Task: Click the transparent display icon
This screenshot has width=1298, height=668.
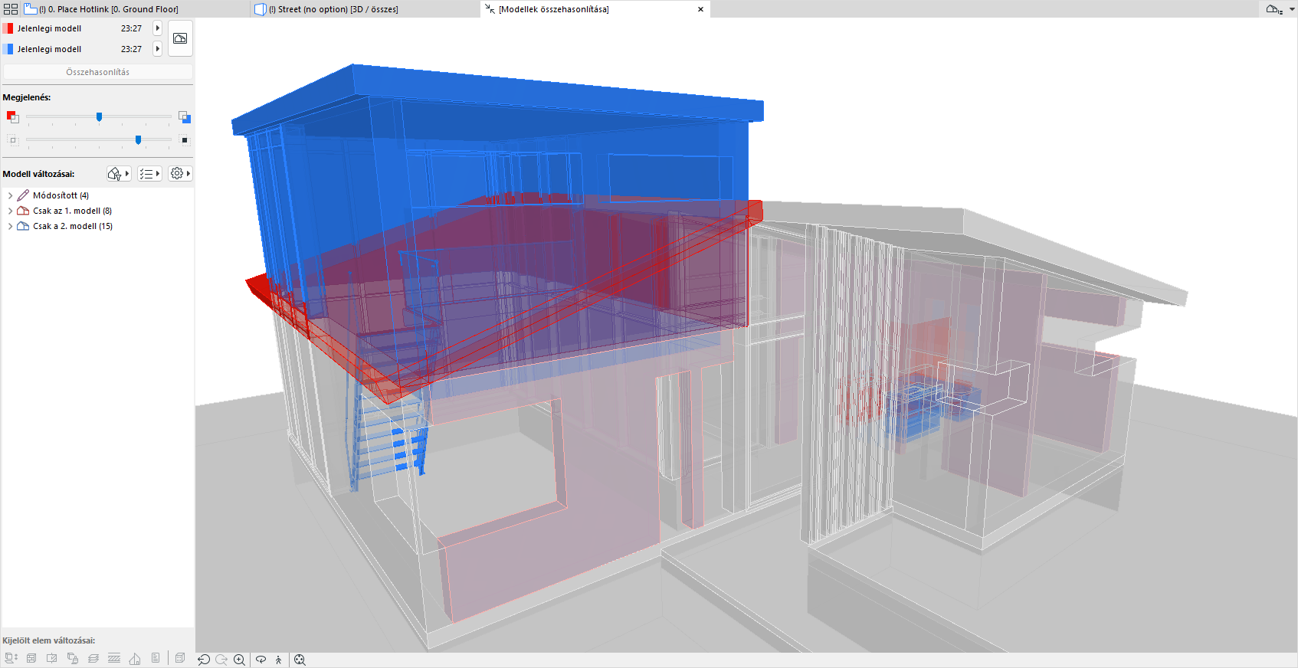Action: click(12, 140)
